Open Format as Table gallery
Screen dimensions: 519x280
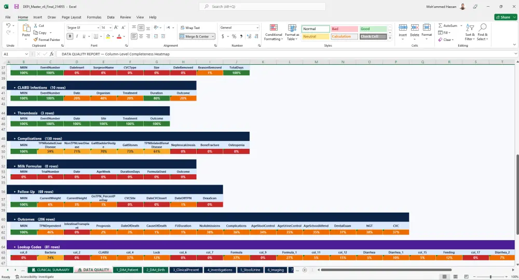click(x=292, y=32)
